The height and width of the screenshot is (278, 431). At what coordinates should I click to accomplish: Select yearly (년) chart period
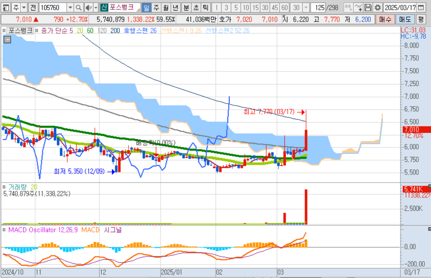coord(176,8)
